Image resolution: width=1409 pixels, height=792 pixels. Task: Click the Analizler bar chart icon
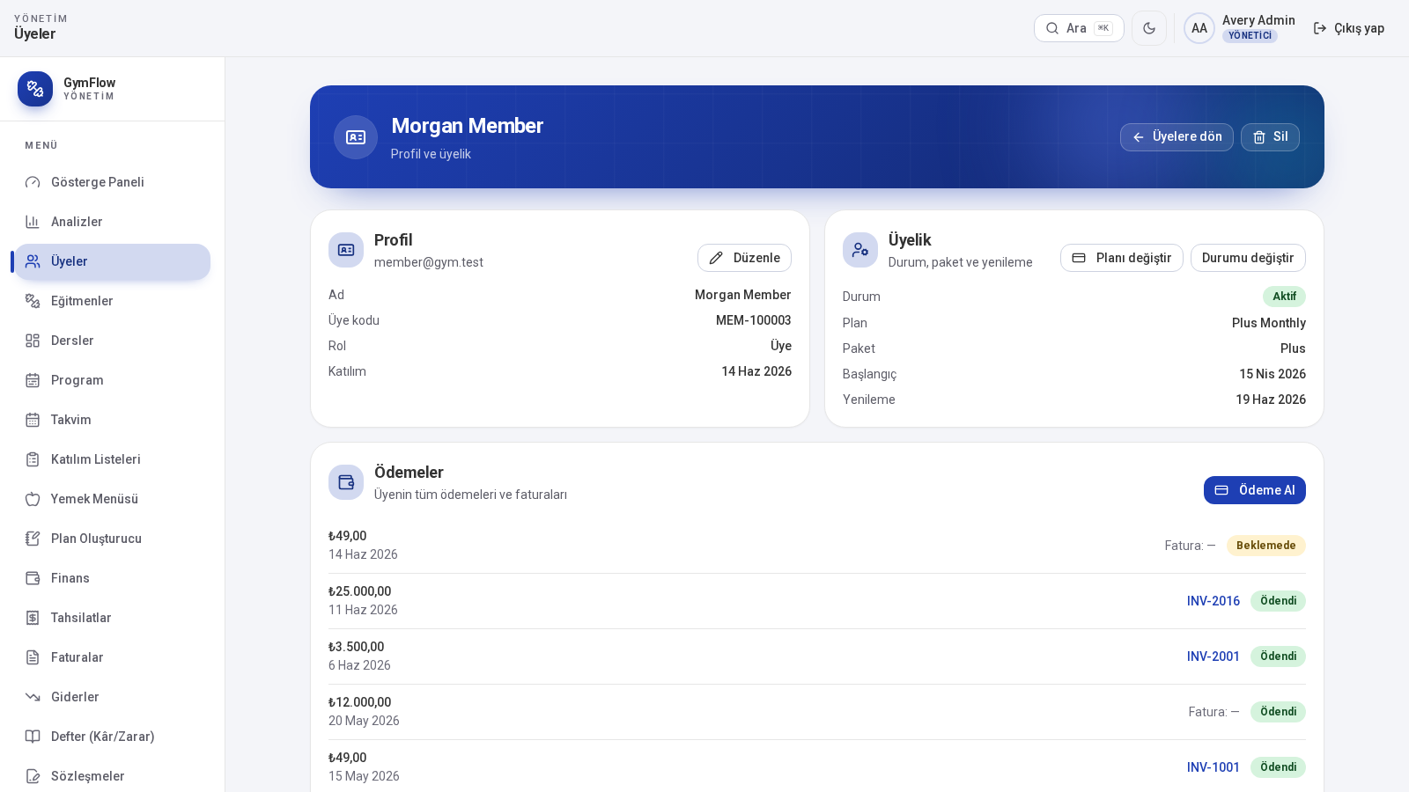click(33, 222)
